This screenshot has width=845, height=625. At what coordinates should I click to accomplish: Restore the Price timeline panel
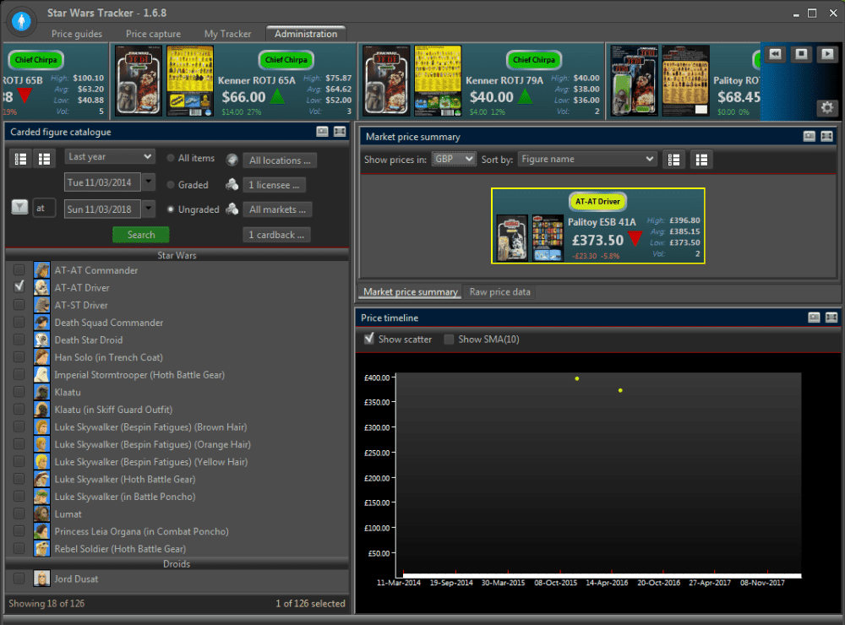pos(814,318)
